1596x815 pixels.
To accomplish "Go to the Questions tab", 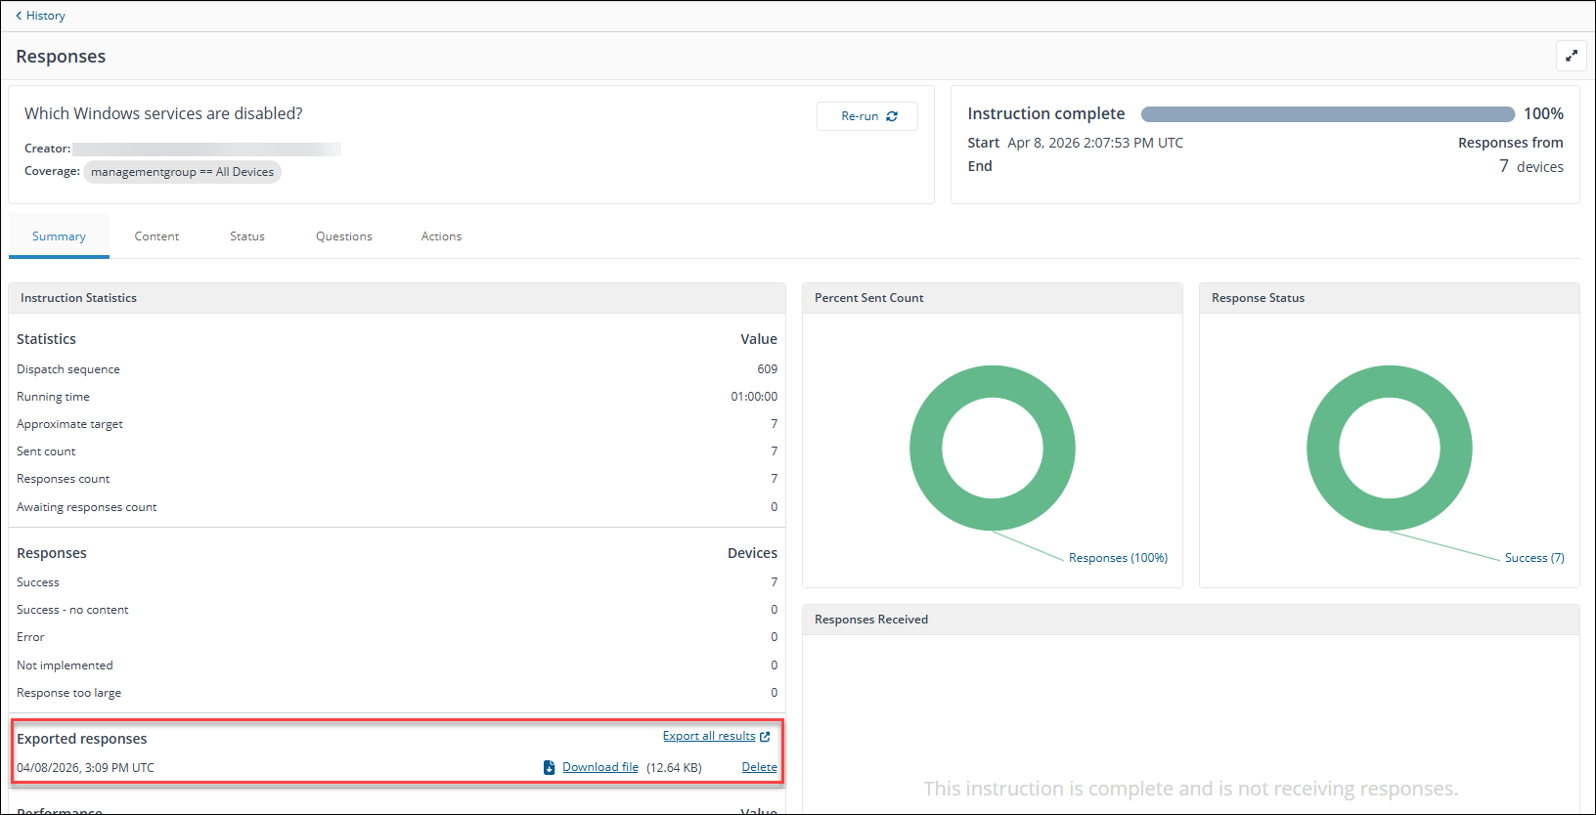I will click(x=343, y=236).
